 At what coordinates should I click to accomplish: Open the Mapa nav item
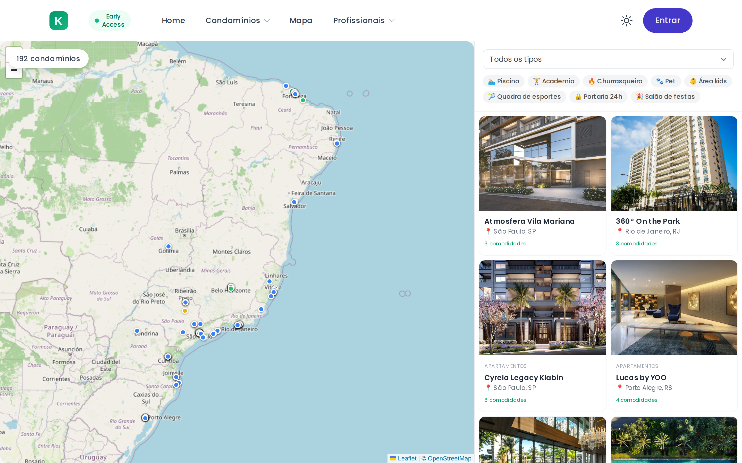[301, 21]
